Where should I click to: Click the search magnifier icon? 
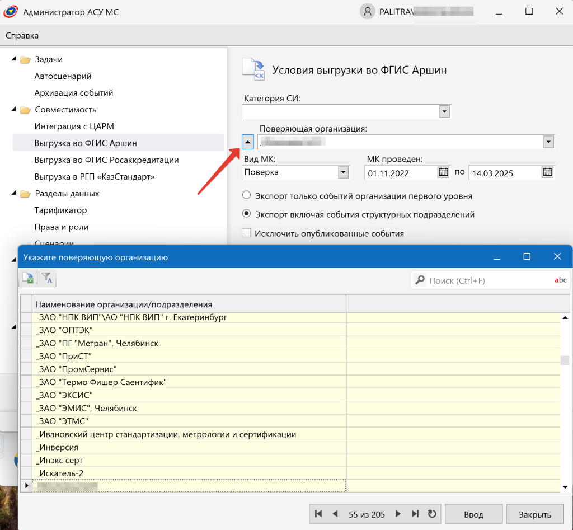click(x=420, y=280)
